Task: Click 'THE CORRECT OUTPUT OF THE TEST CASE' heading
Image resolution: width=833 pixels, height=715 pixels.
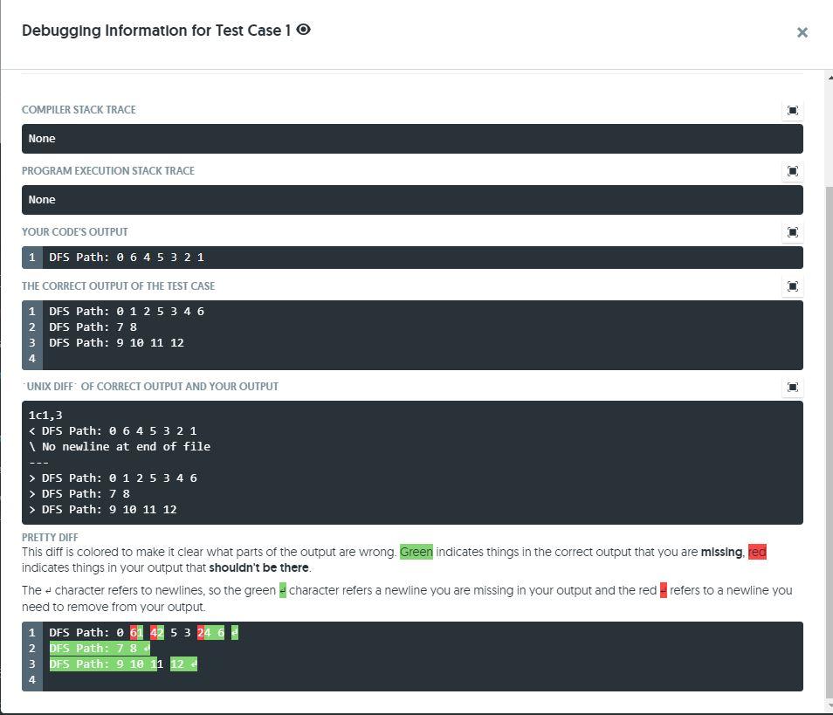Action: (x=119, y=285)
